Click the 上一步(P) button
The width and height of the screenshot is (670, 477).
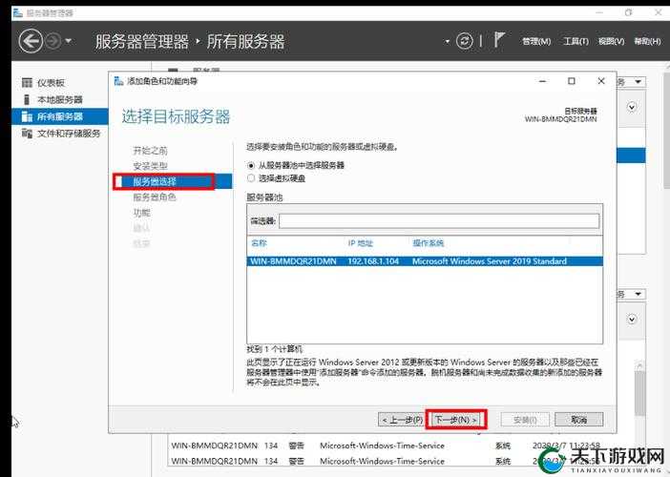401,420
